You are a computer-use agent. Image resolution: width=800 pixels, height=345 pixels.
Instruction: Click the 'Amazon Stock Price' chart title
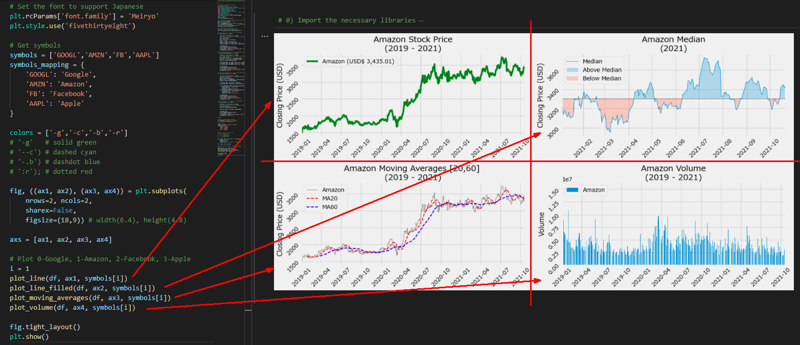click(x=413, y=39)
